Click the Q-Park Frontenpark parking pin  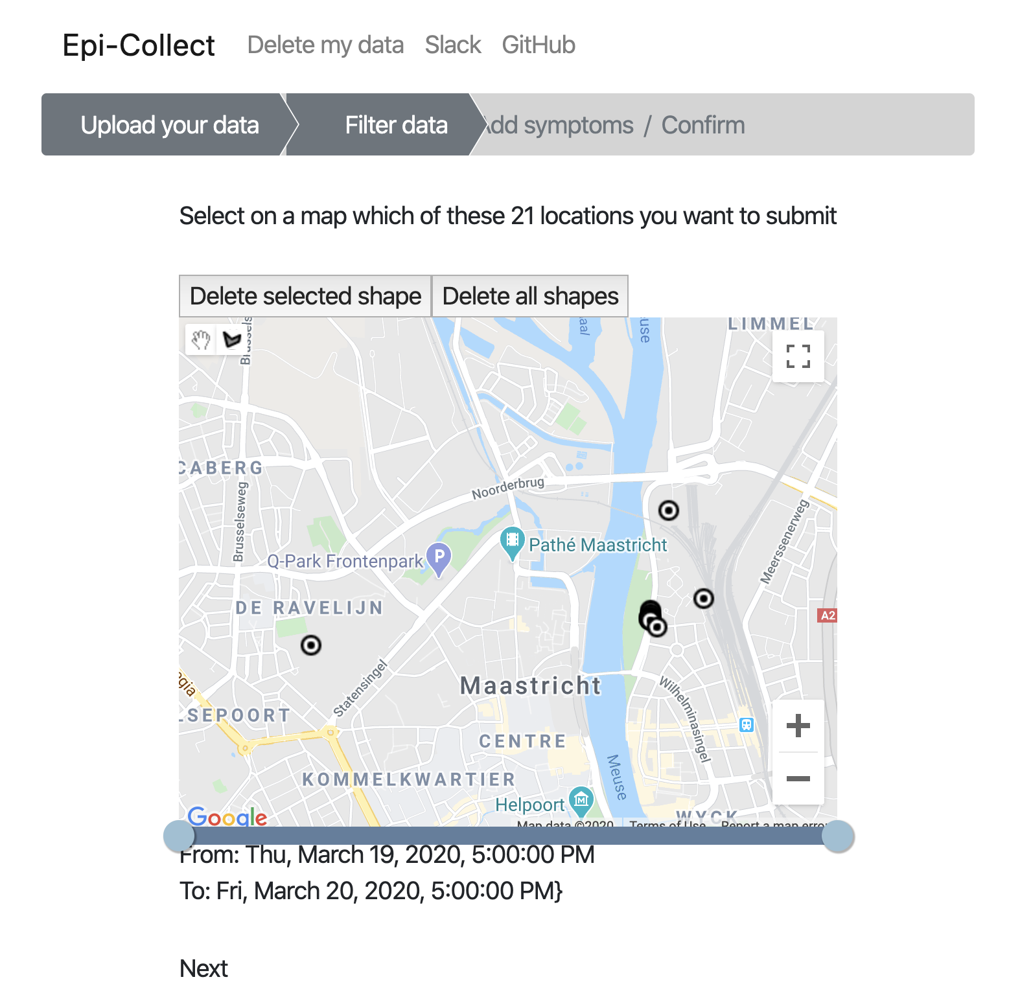[439, 560]
